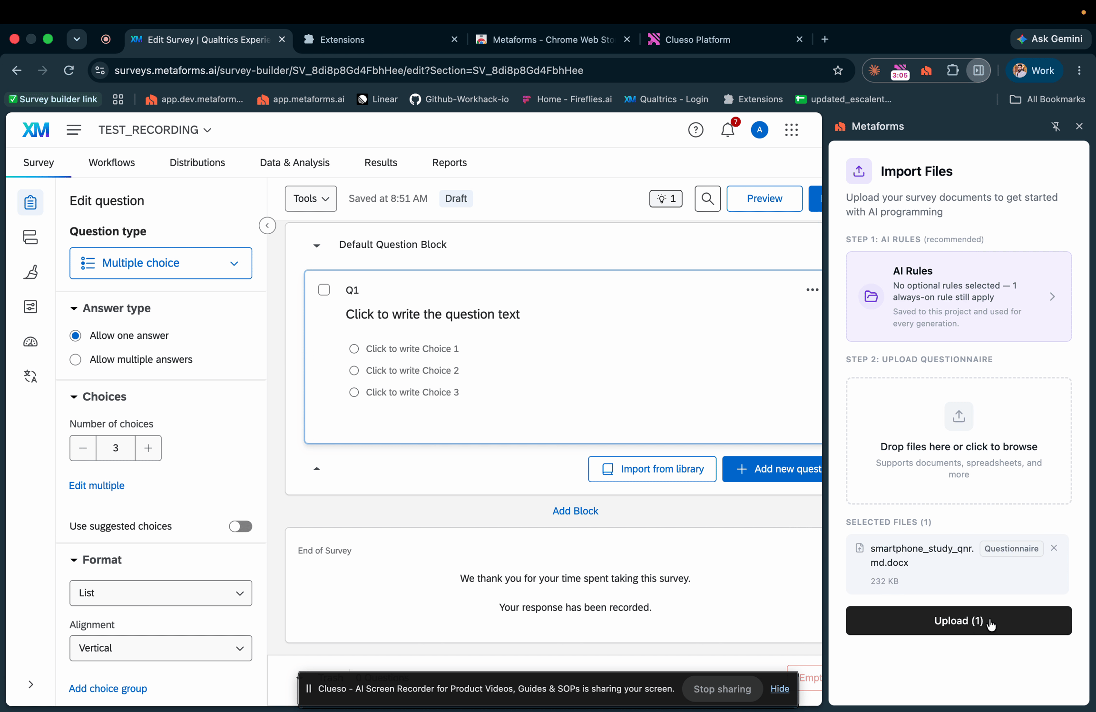Collapse the Default Question Block
The image size is (1096, 712).
[x=316, y=245]
